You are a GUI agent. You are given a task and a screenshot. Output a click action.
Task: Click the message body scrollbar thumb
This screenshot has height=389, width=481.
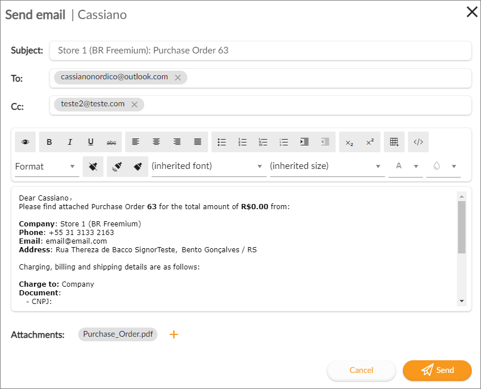point(461,228)
